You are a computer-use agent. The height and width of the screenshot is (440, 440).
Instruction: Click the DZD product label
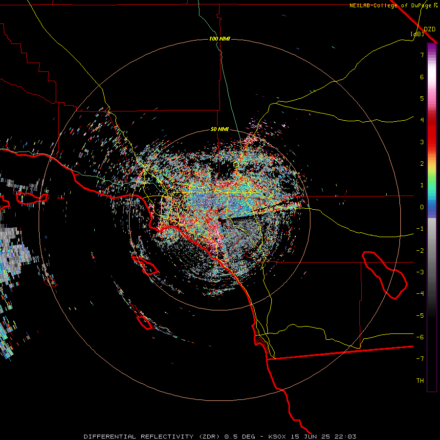430,29
